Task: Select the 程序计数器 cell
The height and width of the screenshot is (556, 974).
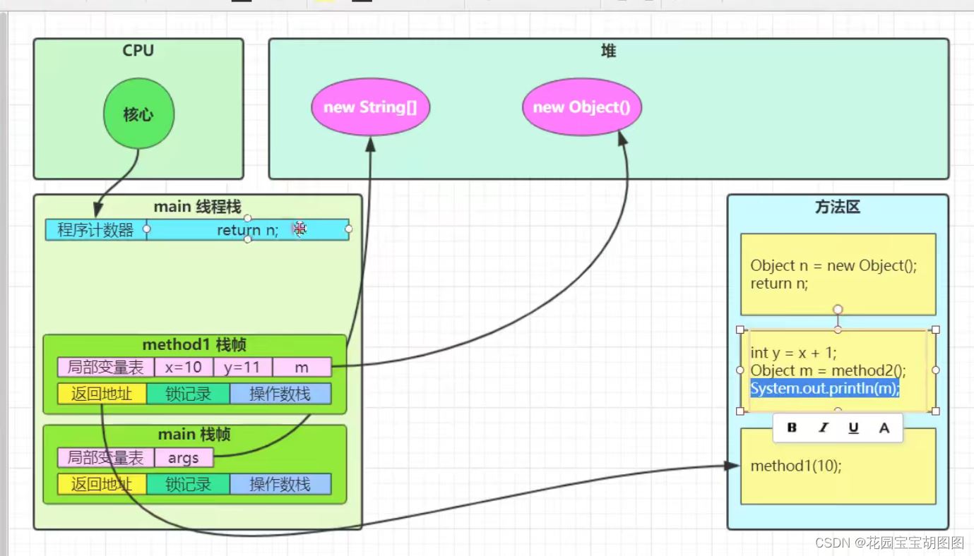Action: point(96,229)
